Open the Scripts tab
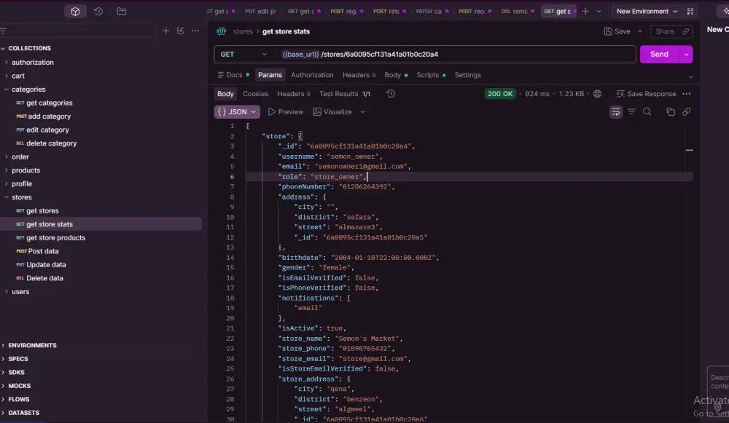This screenshot has width=729, height=423. (x=431, y=75)
